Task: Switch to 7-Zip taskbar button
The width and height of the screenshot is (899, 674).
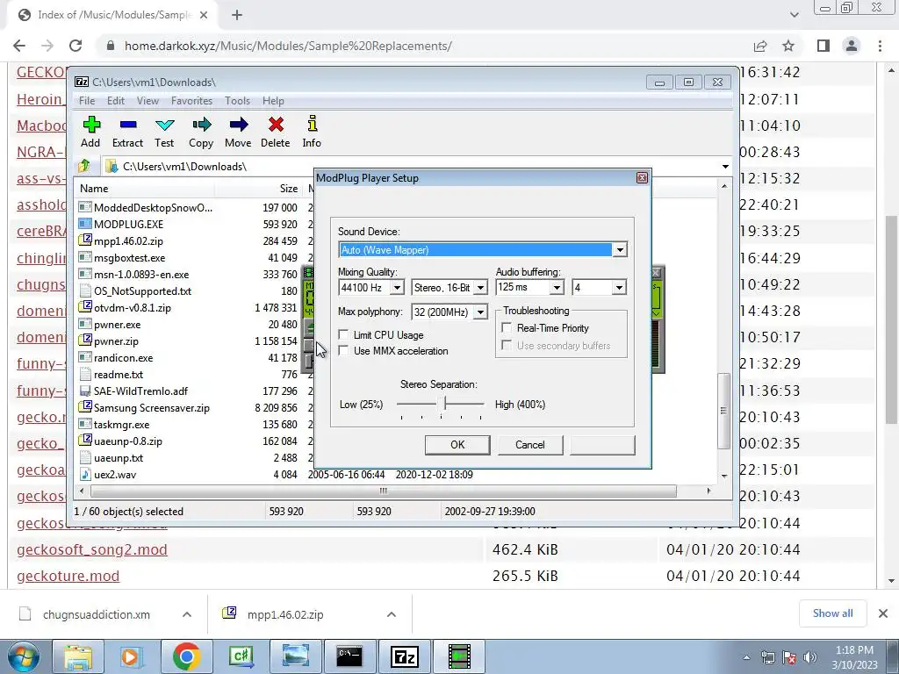Action: point(405,656)
